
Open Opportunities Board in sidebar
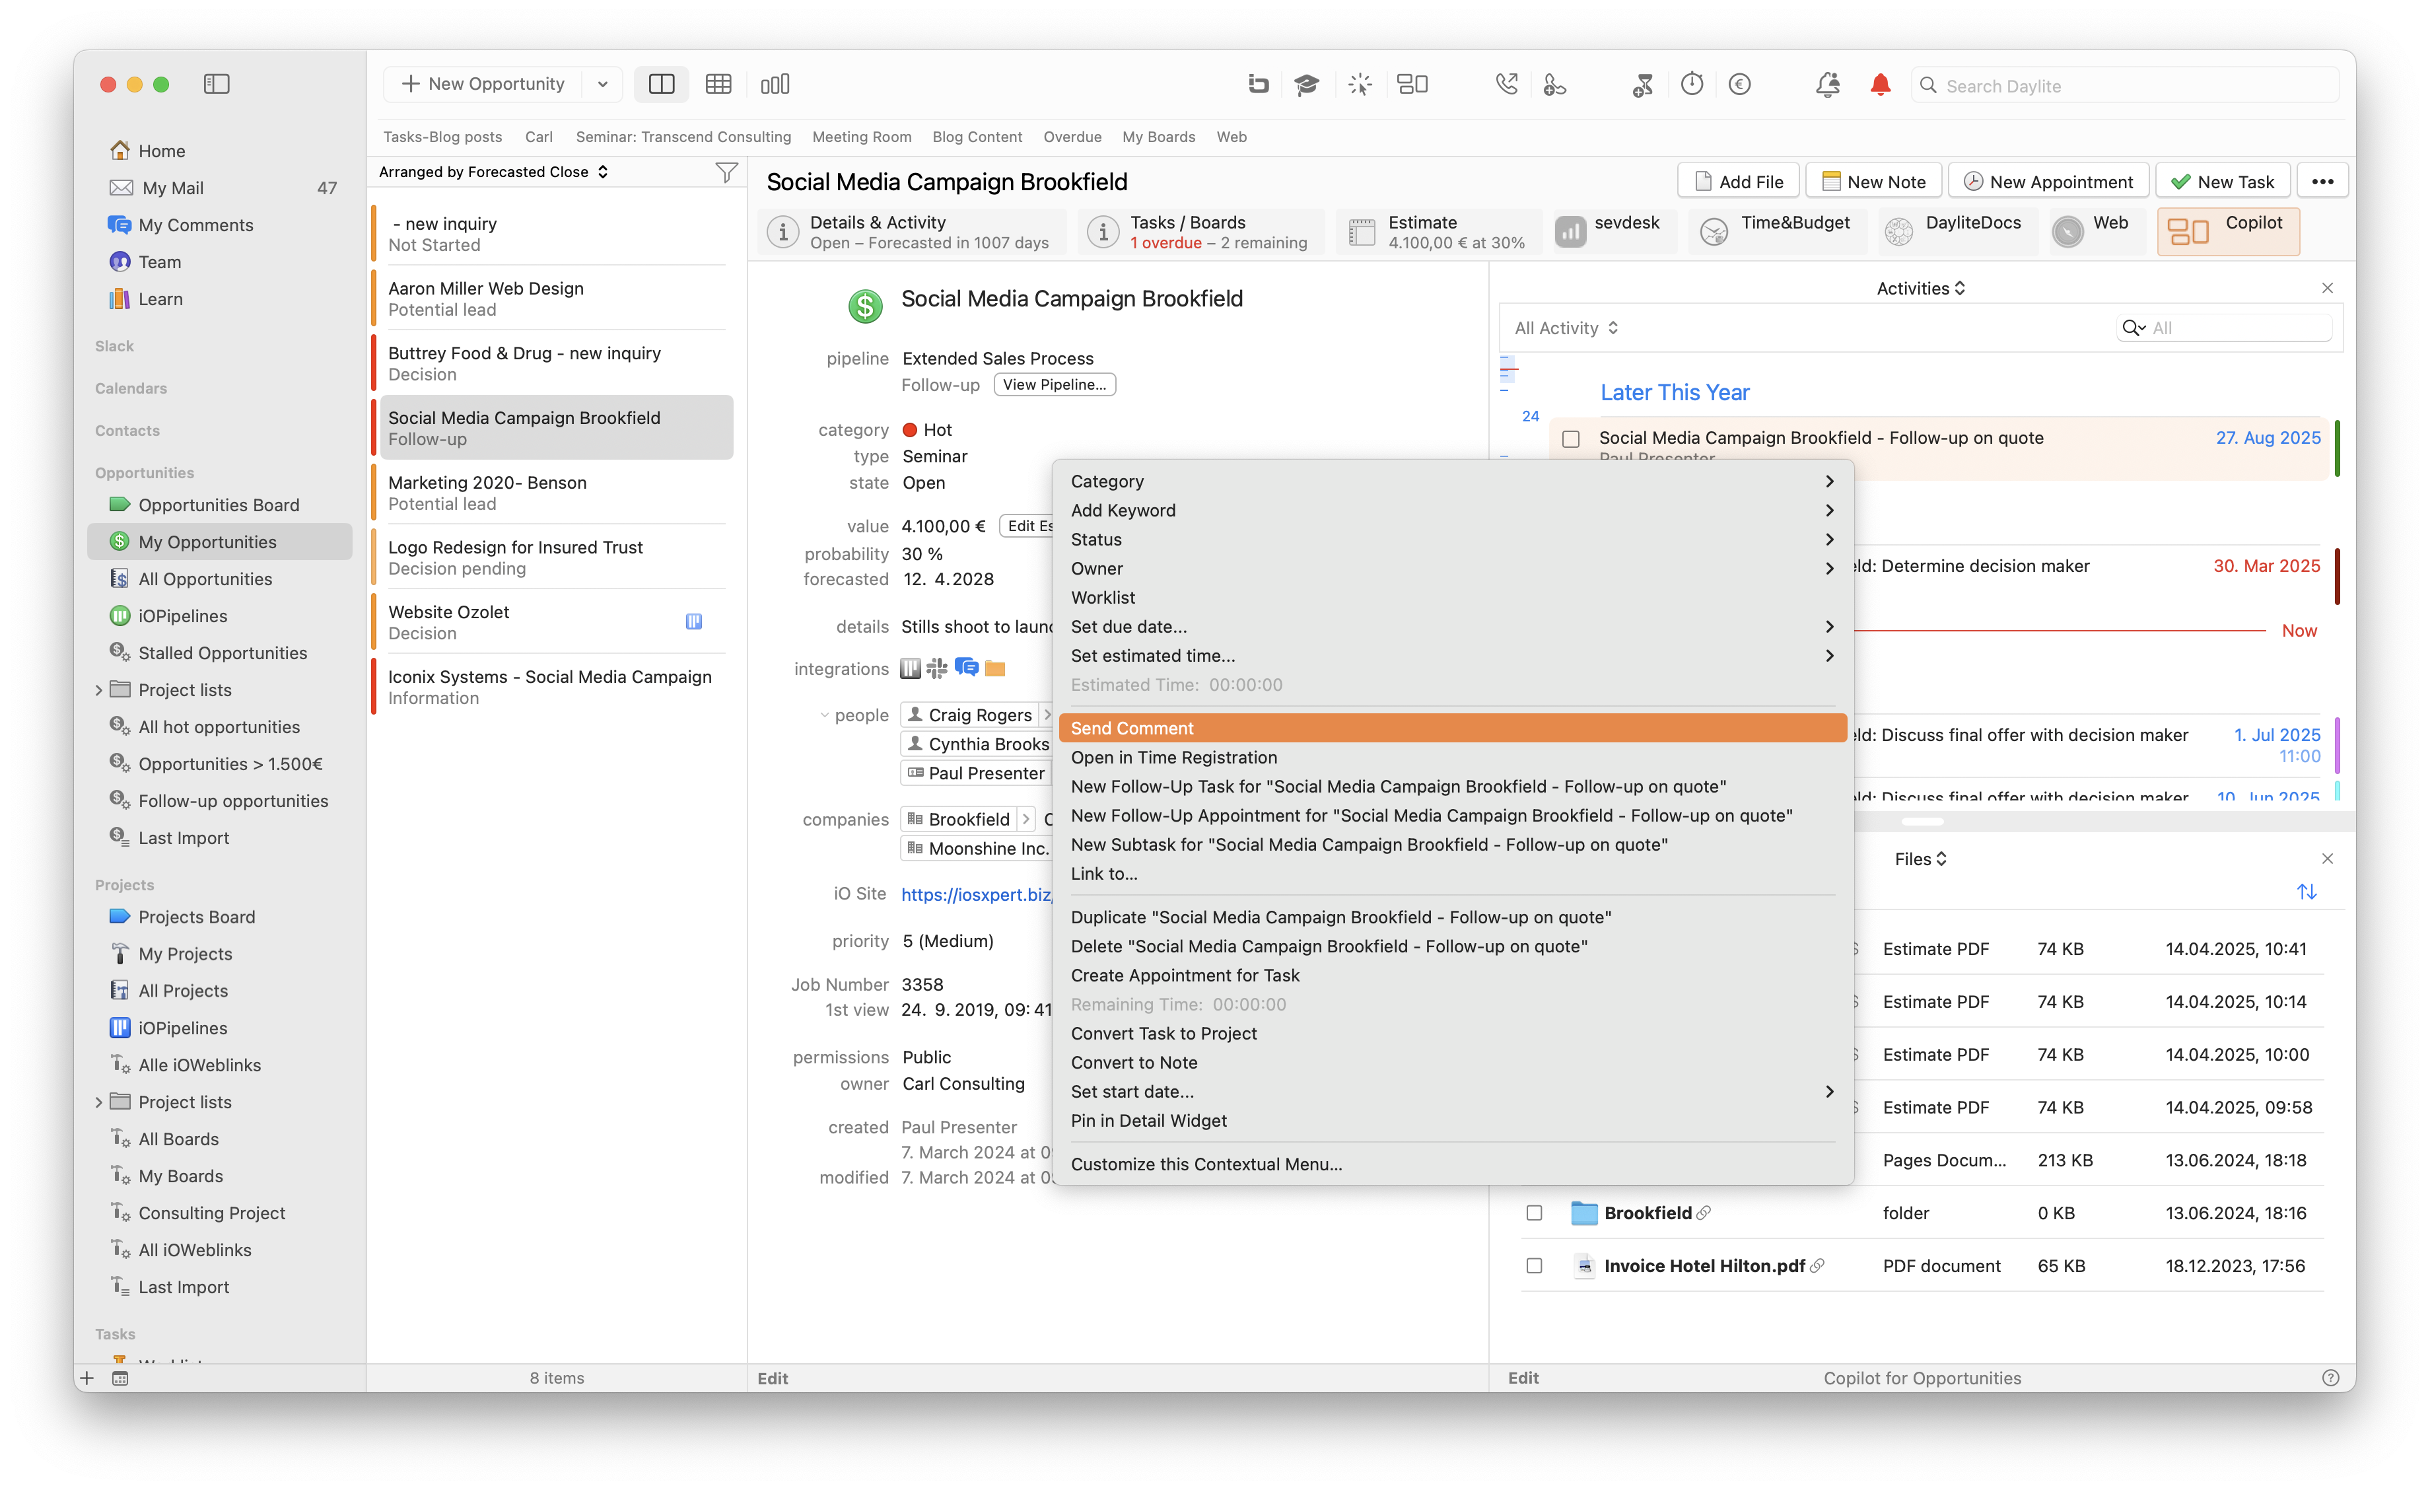[x=218, y=505]
